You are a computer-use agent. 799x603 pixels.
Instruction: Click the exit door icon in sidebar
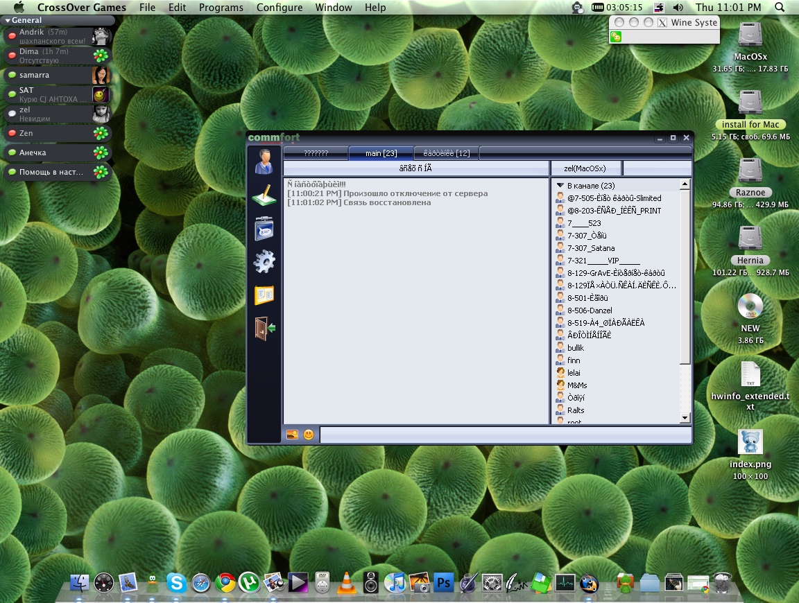264,328
